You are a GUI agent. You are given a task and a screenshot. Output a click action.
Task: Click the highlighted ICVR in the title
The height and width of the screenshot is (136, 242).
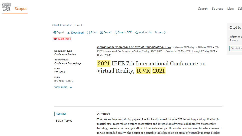(143, 71)
